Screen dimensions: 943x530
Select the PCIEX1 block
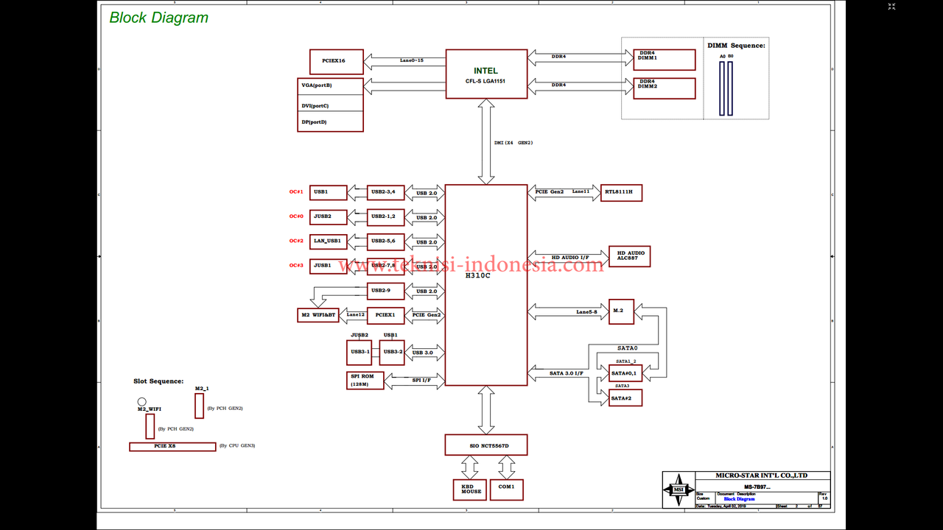tap(386, 315)
